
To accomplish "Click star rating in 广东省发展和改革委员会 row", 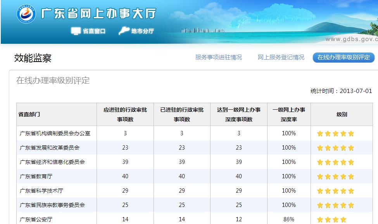I will [335, 148].
